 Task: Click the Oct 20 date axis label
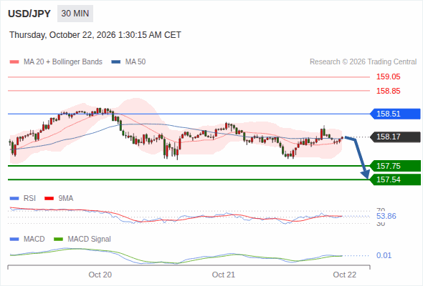(x=100, y=275)
